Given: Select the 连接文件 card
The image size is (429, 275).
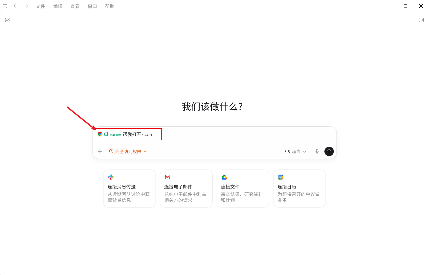Looking at the screenshot, I should pyautogui.click(x=243, y=189).
